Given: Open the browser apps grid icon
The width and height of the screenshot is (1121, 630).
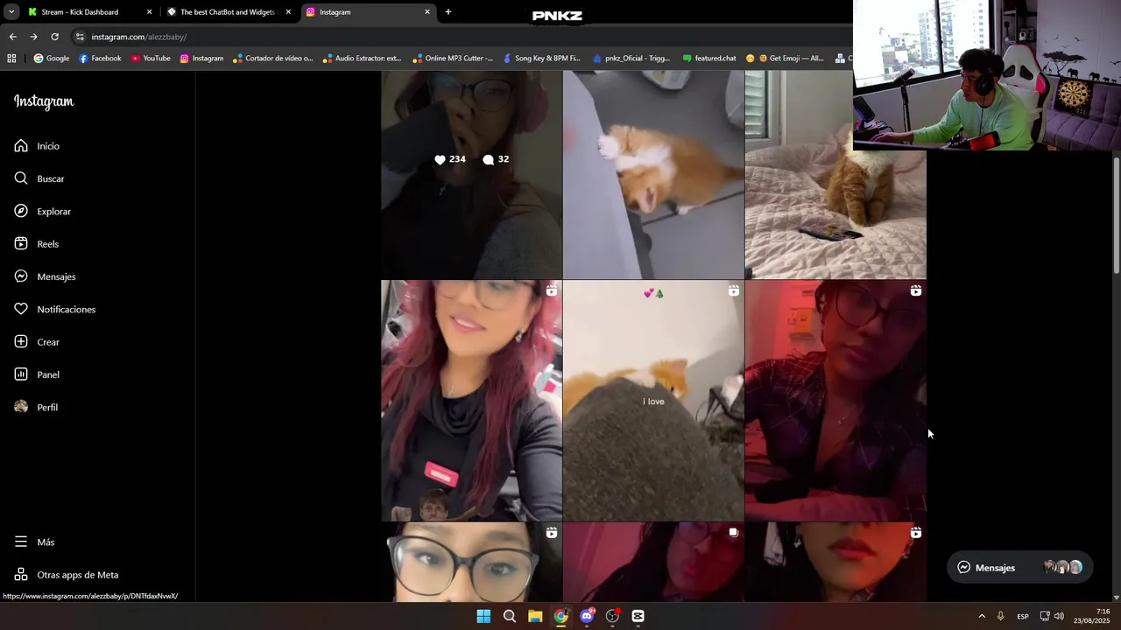Looking at the screenshot, I should point(11,59).
